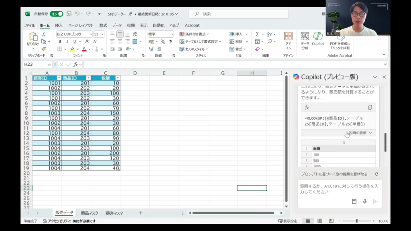Image resolution: width=411 pixels, height=231 pixels.
Task: Open the アドイン add-ins icon
Action: (288, 39)
